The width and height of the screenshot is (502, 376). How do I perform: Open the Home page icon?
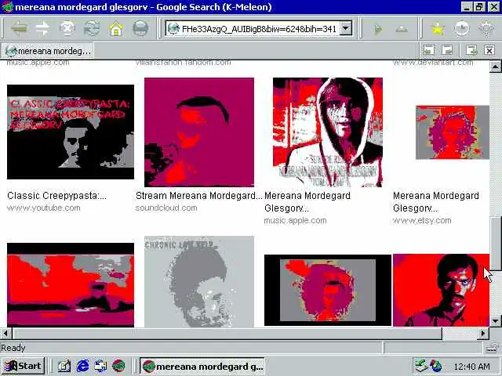tap(116, 29)
